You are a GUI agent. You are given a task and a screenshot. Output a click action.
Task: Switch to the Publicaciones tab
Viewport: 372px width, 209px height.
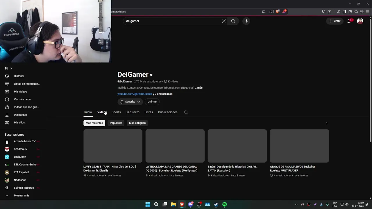pyautogui.click(x=168, y=112)
